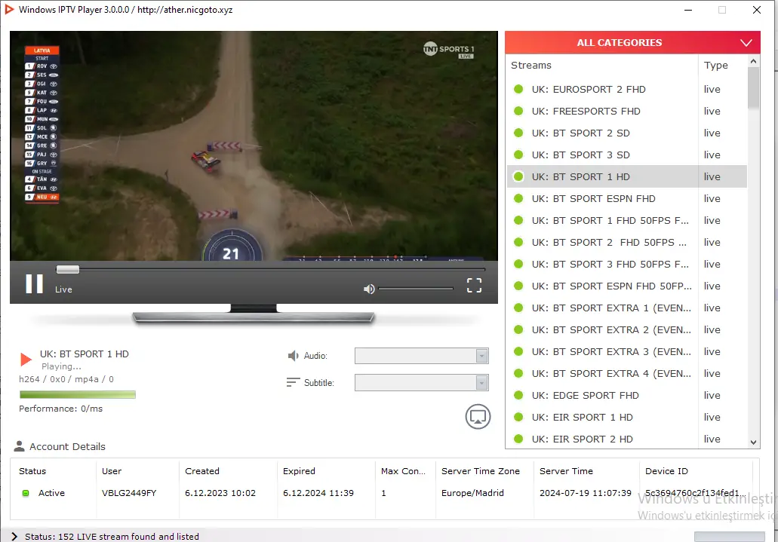Click the Subtitle lines icon
Screen dimensions: 778x542
[x=294, y=382]
